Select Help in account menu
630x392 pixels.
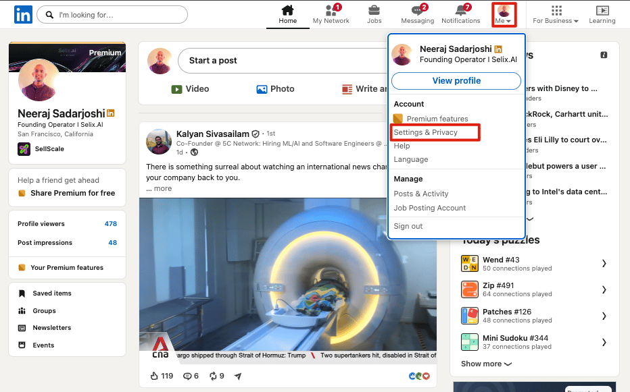[402, 146]
